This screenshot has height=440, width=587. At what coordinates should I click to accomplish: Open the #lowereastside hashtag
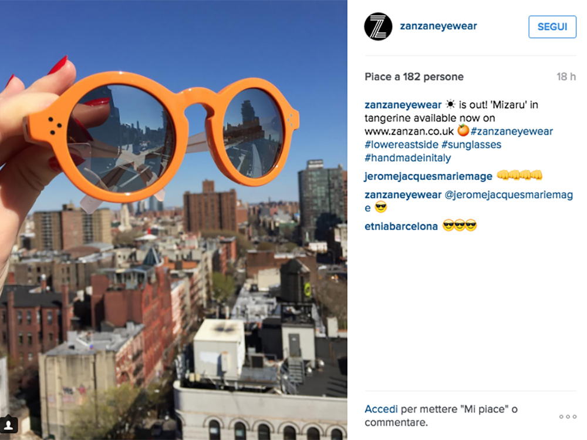pyautogui.click(x=402, y=145)
